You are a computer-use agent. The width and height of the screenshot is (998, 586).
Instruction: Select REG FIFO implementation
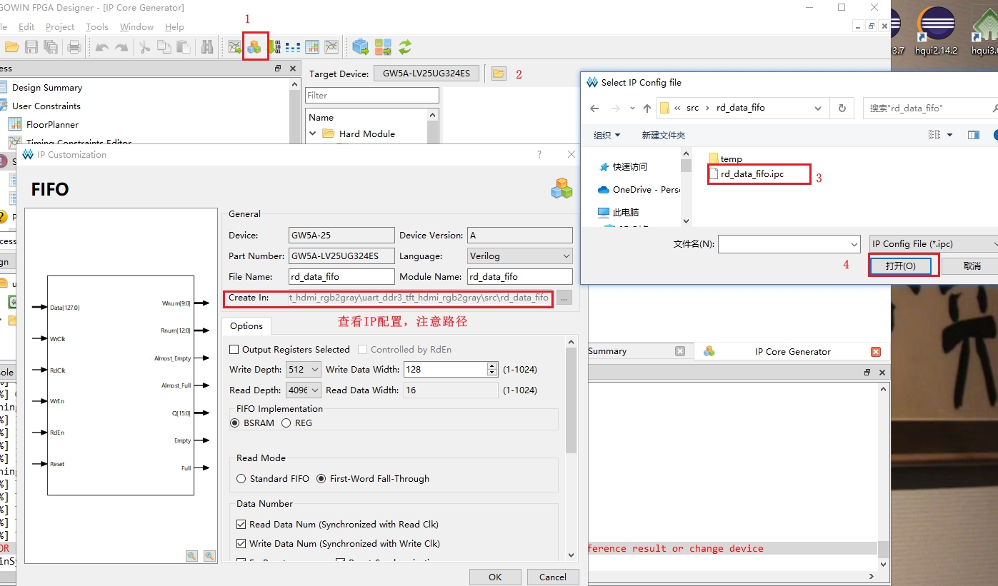tap(286, 423)
